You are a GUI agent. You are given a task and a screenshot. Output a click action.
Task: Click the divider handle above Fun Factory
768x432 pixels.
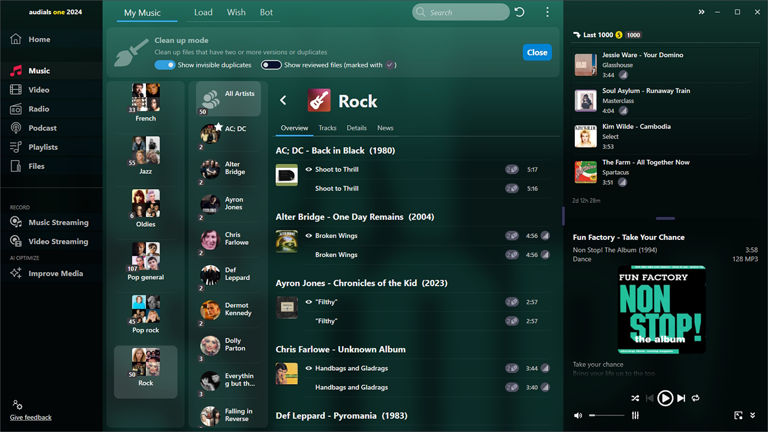[x=665, y=218]
